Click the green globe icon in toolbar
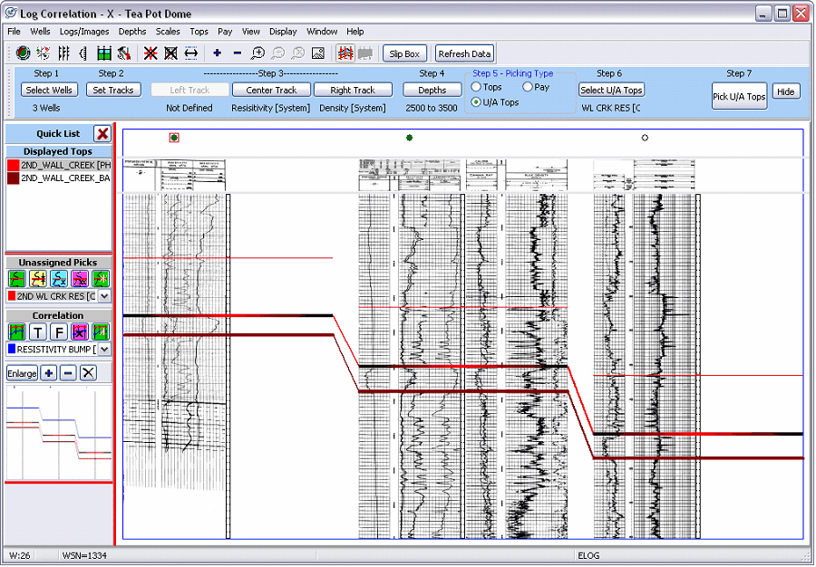Image resolution: width=816 pixels, height=567 pixels. [x=23, y=53]
